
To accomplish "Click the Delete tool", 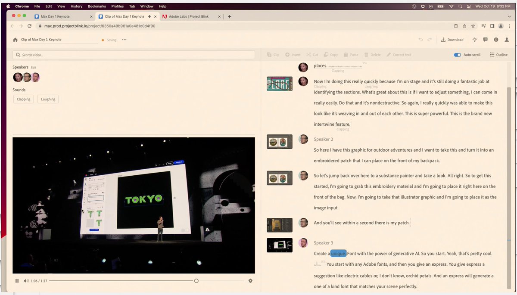I will point(372,55).
